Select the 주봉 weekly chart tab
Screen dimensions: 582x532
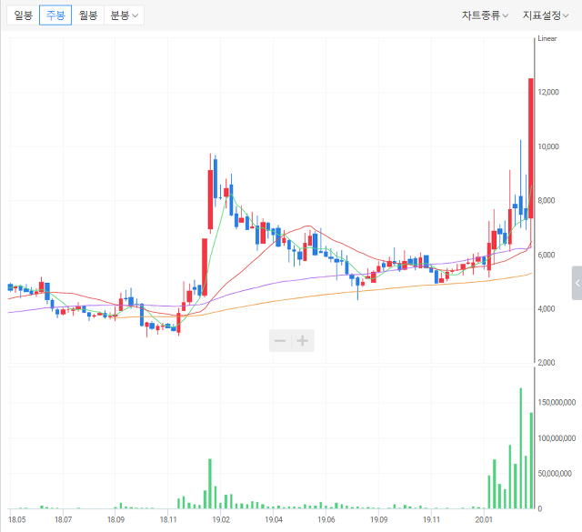(x=55, y=15)
